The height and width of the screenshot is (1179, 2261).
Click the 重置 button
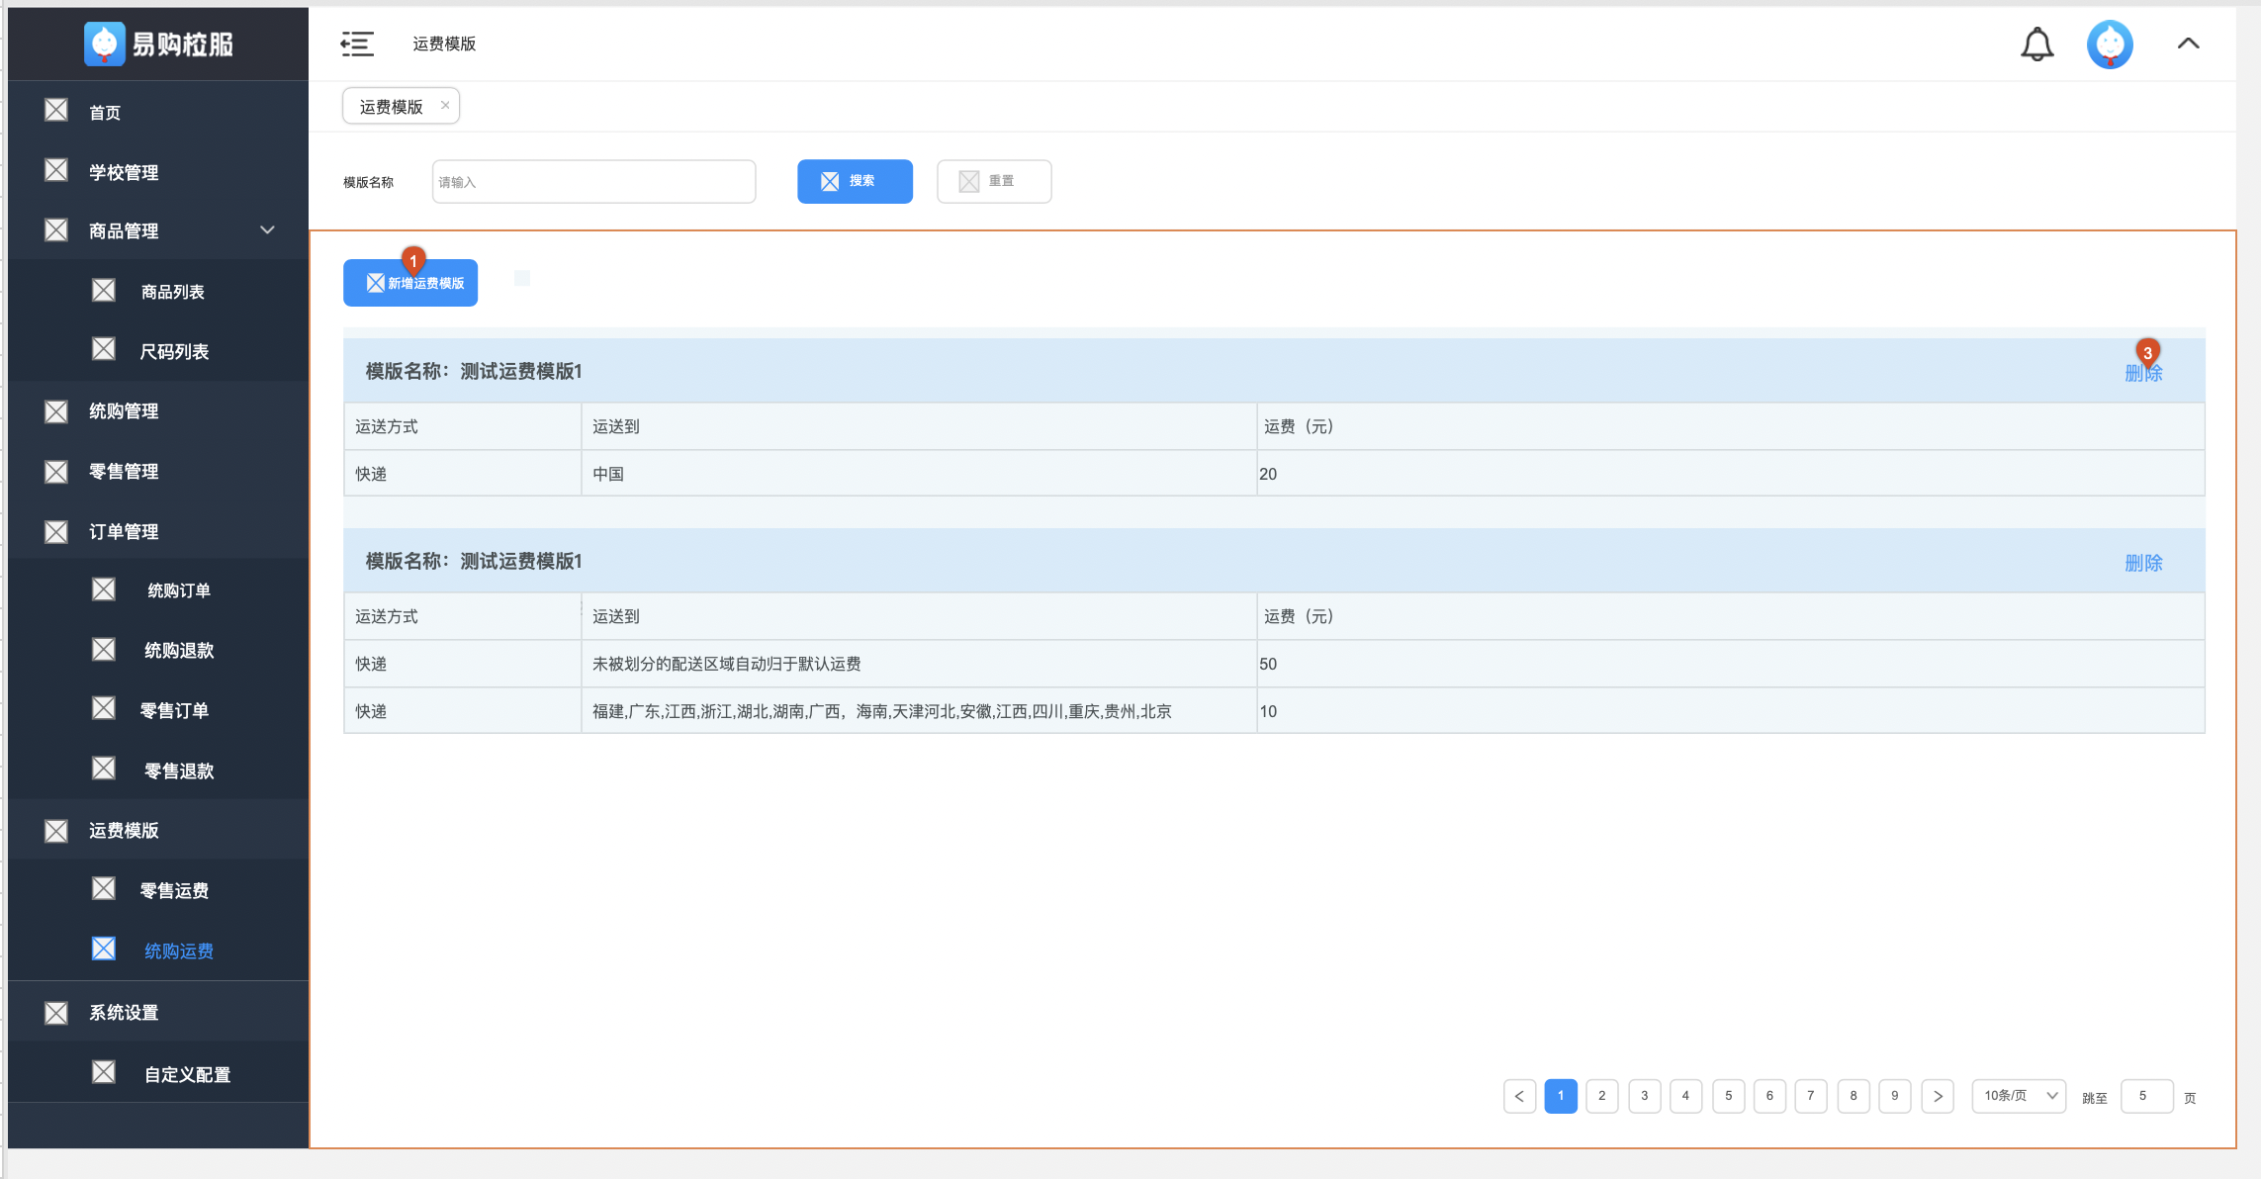point(994,181)
